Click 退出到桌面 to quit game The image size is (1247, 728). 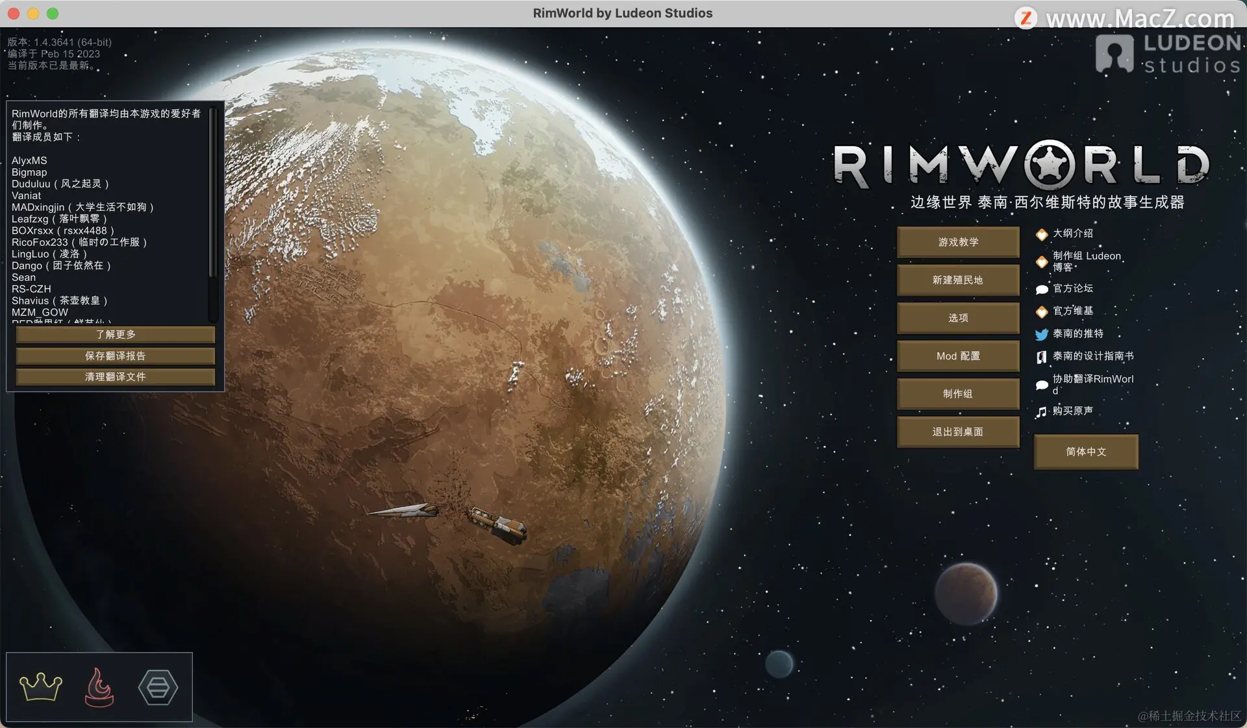coord(958,432)
